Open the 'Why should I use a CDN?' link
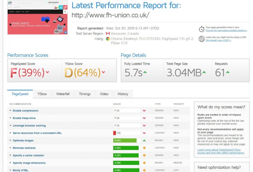The image size is (253, 172). pos(218,40)
